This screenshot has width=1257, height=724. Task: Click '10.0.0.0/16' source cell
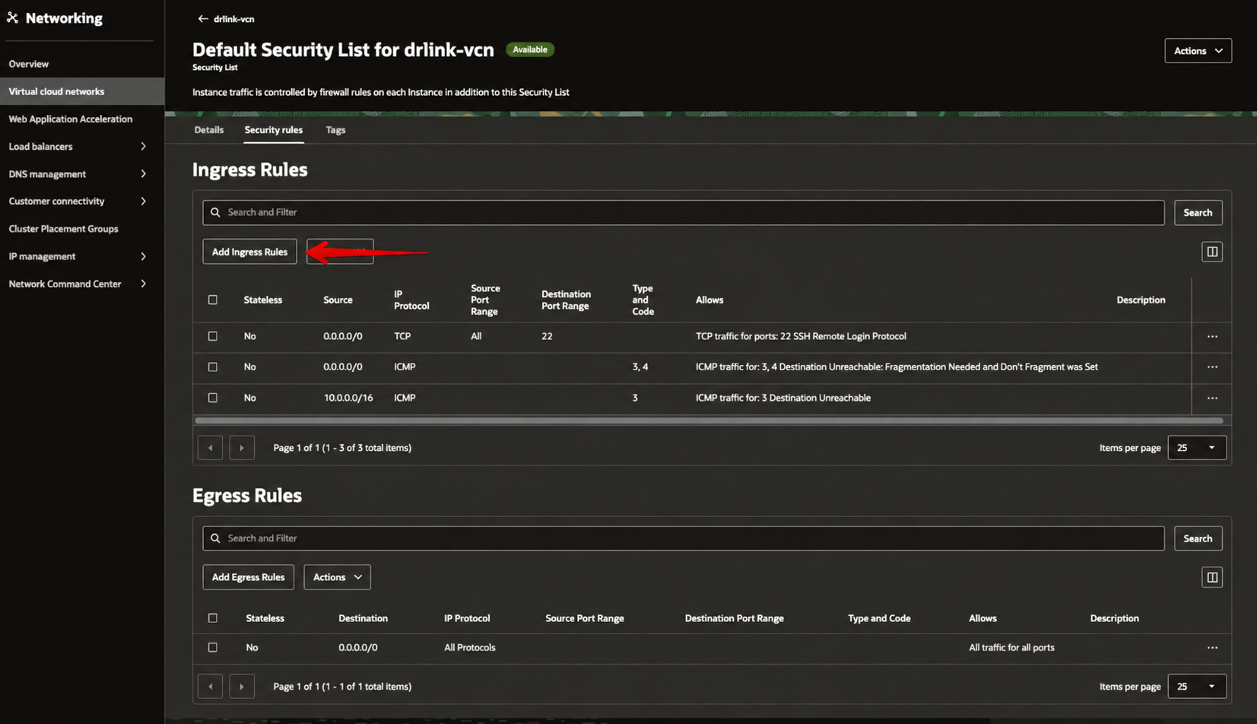[x=348, y=398]
